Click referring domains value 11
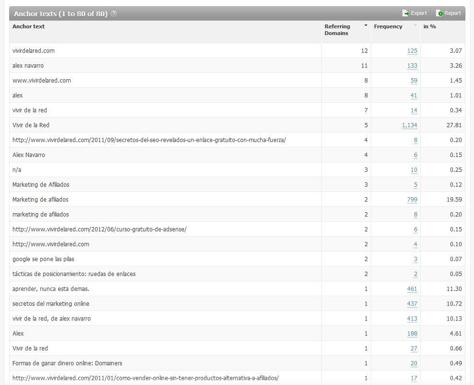 pos(365,66)
